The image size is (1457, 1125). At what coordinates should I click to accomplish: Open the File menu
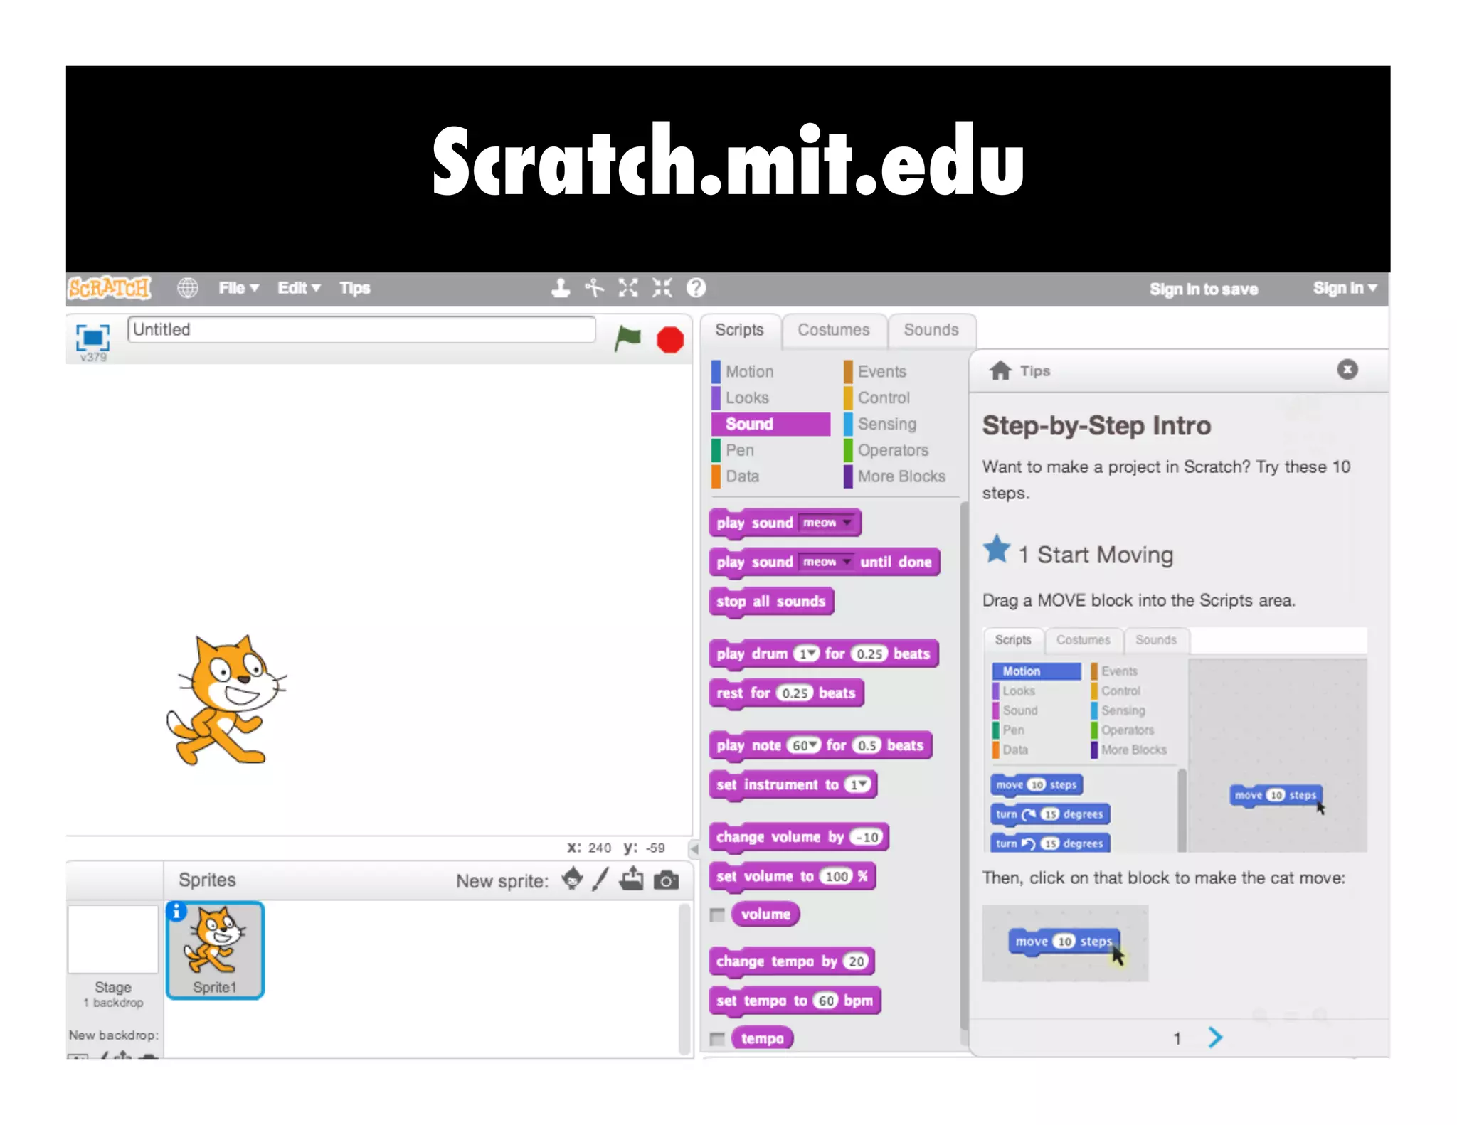click(238, 288)
